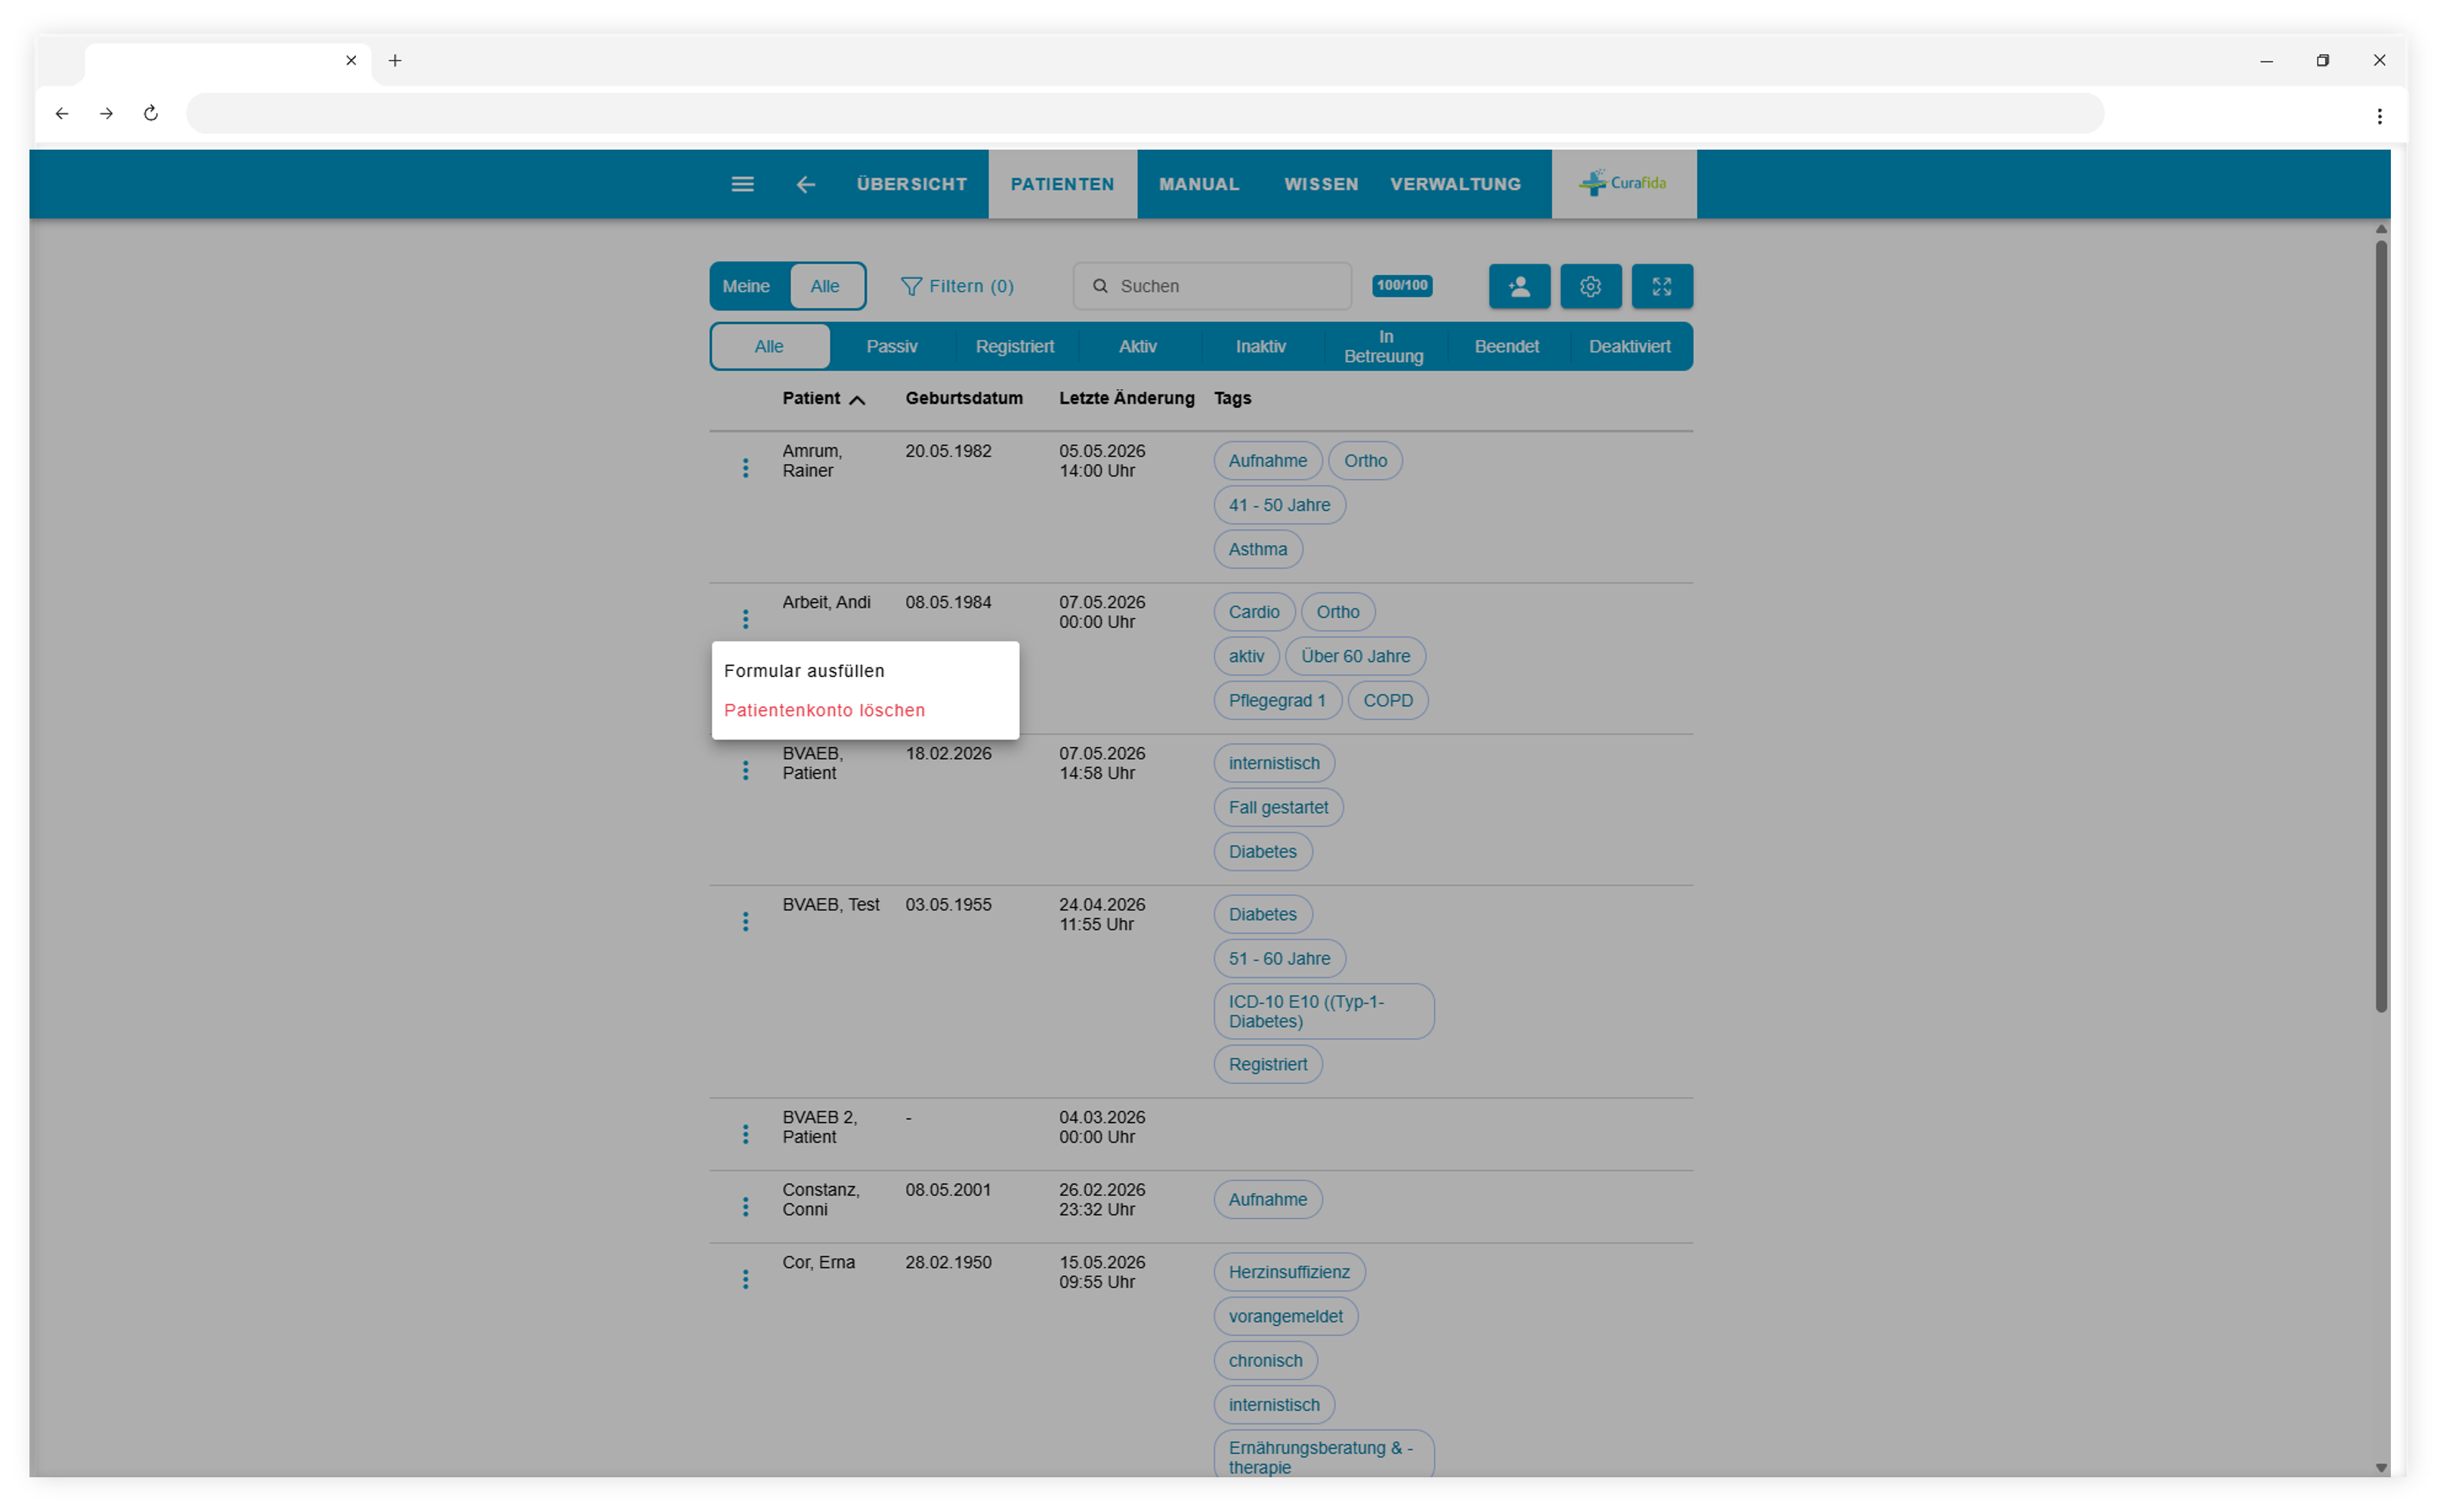Screen dimensions: 2443x1512
Task: Select the Deaktiviert status tab
Action: [x=1630, y=346]
